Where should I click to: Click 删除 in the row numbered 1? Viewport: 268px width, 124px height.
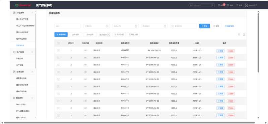tap(231, 51)
